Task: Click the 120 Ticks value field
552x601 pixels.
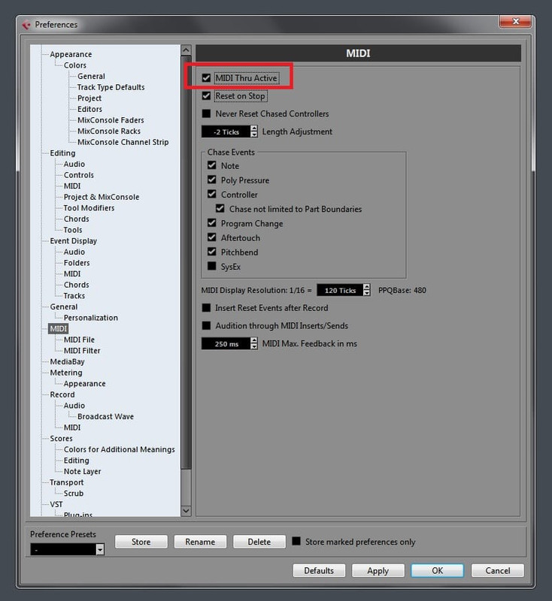Action: pyautogui.click(x=340, y=290)
